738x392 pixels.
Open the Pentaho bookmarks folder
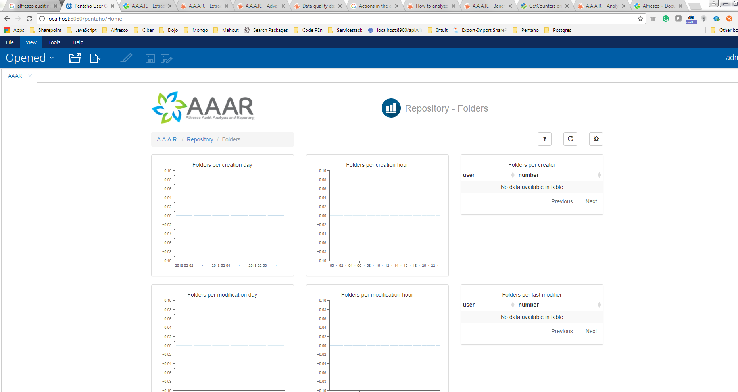526,30
